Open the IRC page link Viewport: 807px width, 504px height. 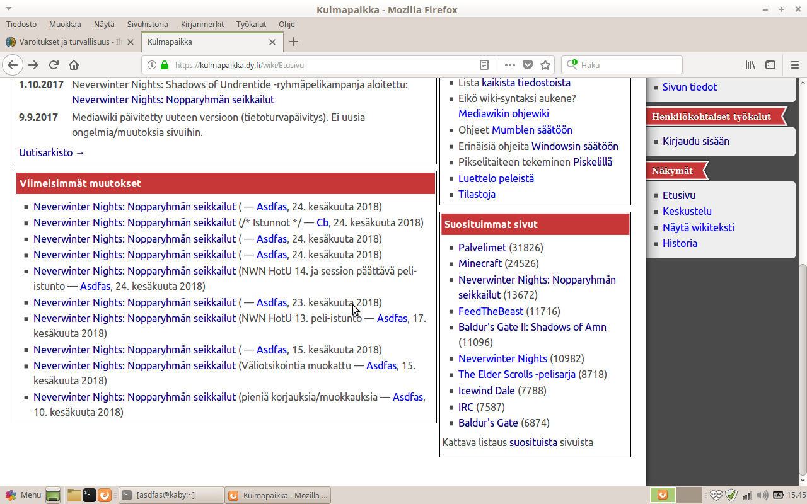(x=466, y=406)
